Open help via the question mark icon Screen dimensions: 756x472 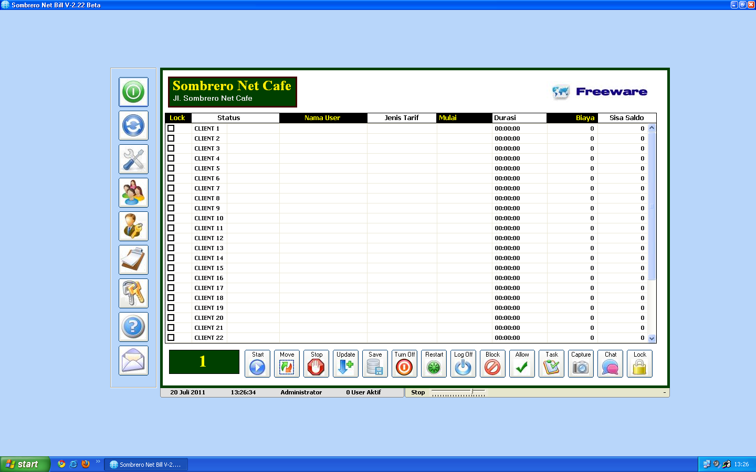click(x=133, y=327)
